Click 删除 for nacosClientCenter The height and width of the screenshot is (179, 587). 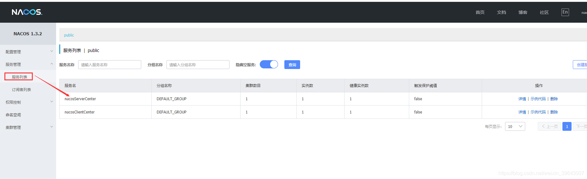point(554,112)
